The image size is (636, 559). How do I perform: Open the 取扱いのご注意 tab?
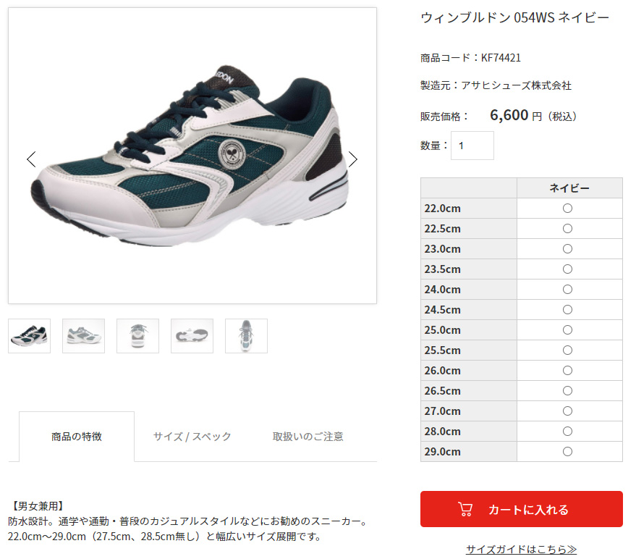point(308,437)
